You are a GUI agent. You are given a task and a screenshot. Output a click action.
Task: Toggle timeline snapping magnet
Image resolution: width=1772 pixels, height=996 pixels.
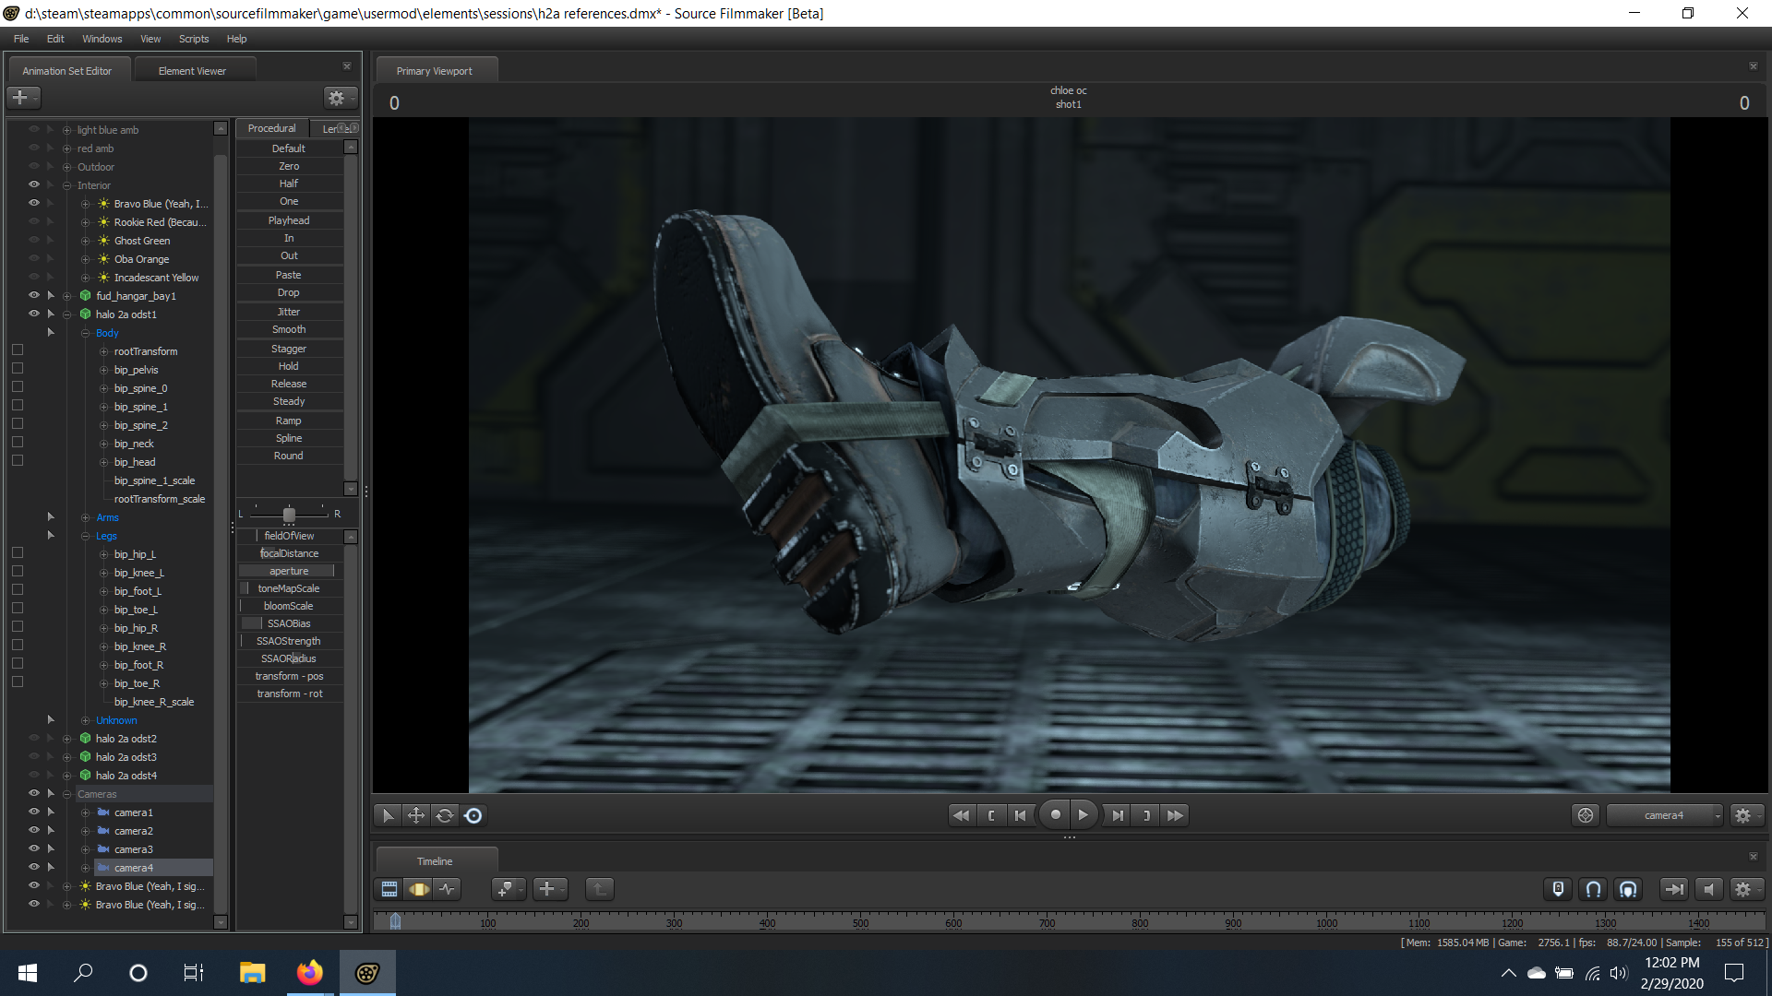click(1593, 889)
